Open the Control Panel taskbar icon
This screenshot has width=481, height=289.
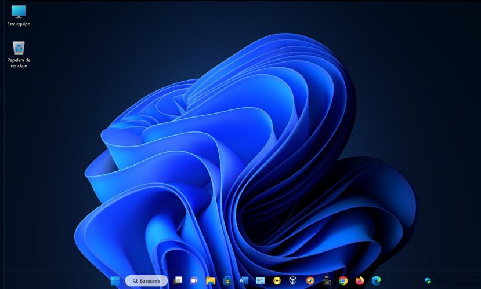[x=260, y=280]
